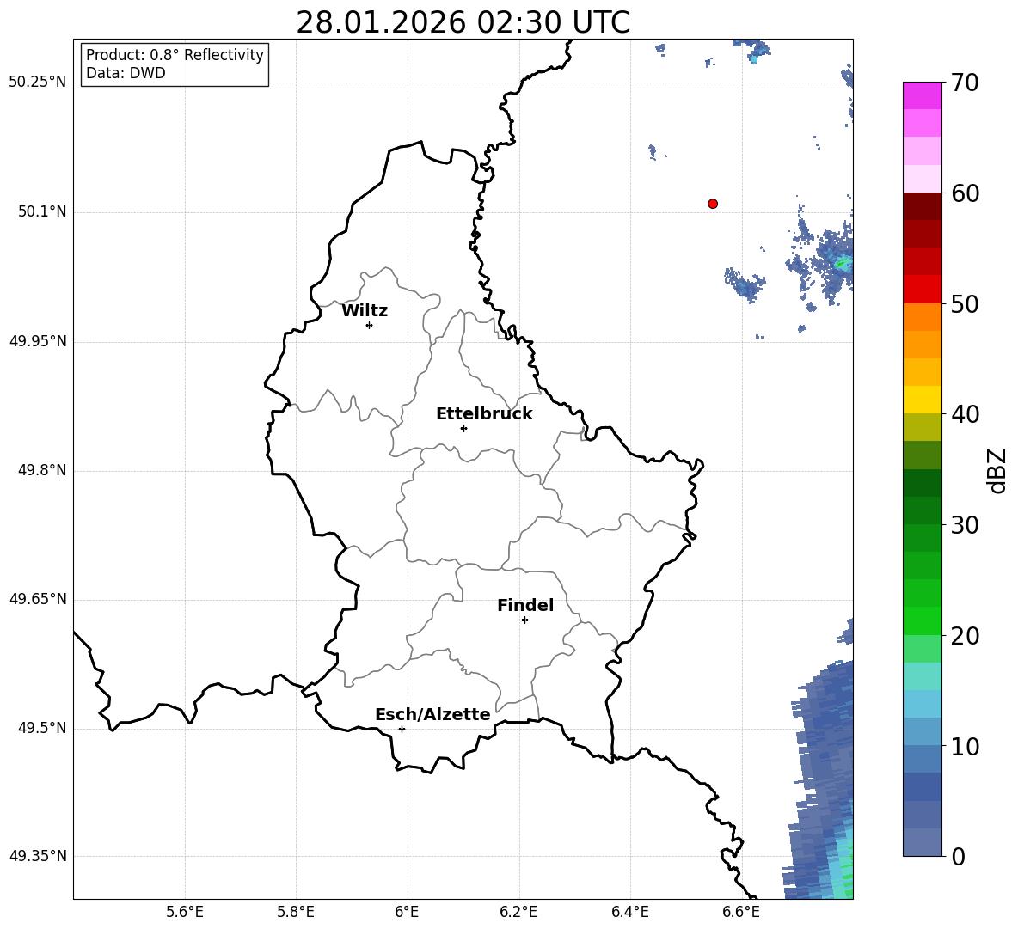Click the 60 colorbar tick label
Viewport: 1018px width, 929px height.
point(965,193)
